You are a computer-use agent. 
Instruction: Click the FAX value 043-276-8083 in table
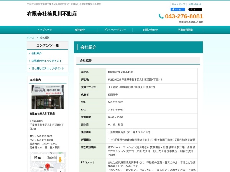(116, 110)
